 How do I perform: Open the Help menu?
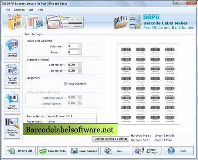[40, 10]
